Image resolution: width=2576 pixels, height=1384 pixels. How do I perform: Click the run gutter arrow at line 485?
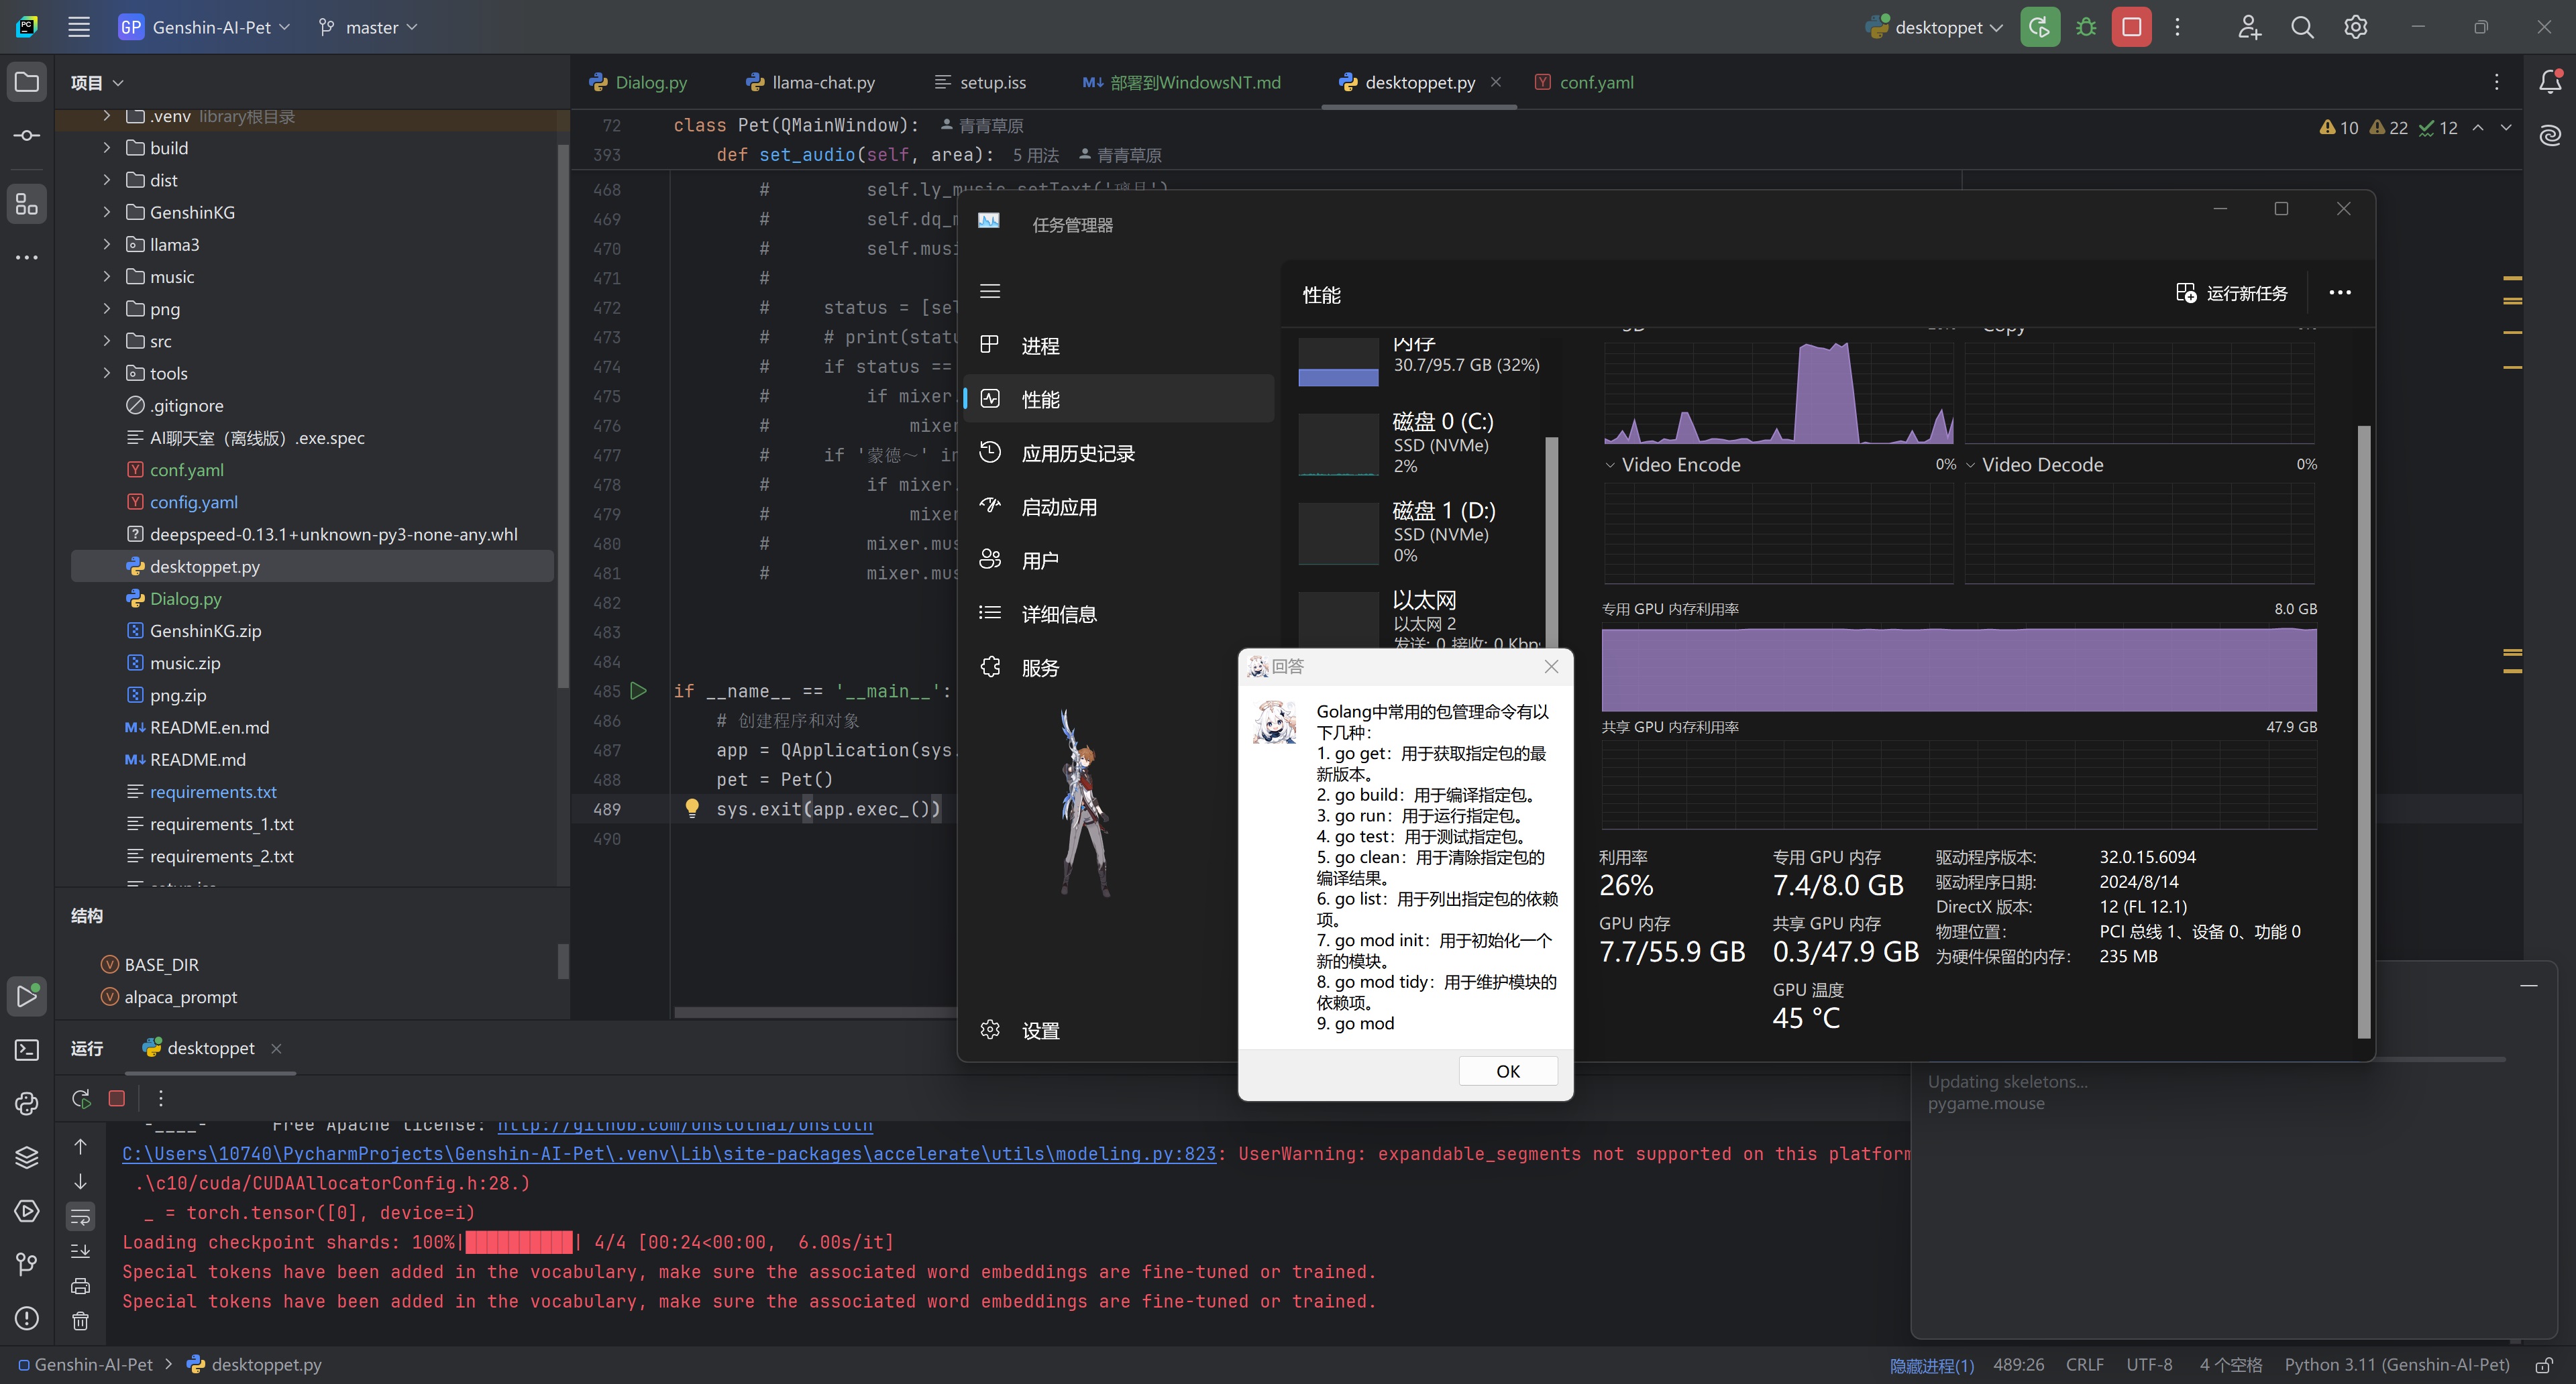[639, 691]
